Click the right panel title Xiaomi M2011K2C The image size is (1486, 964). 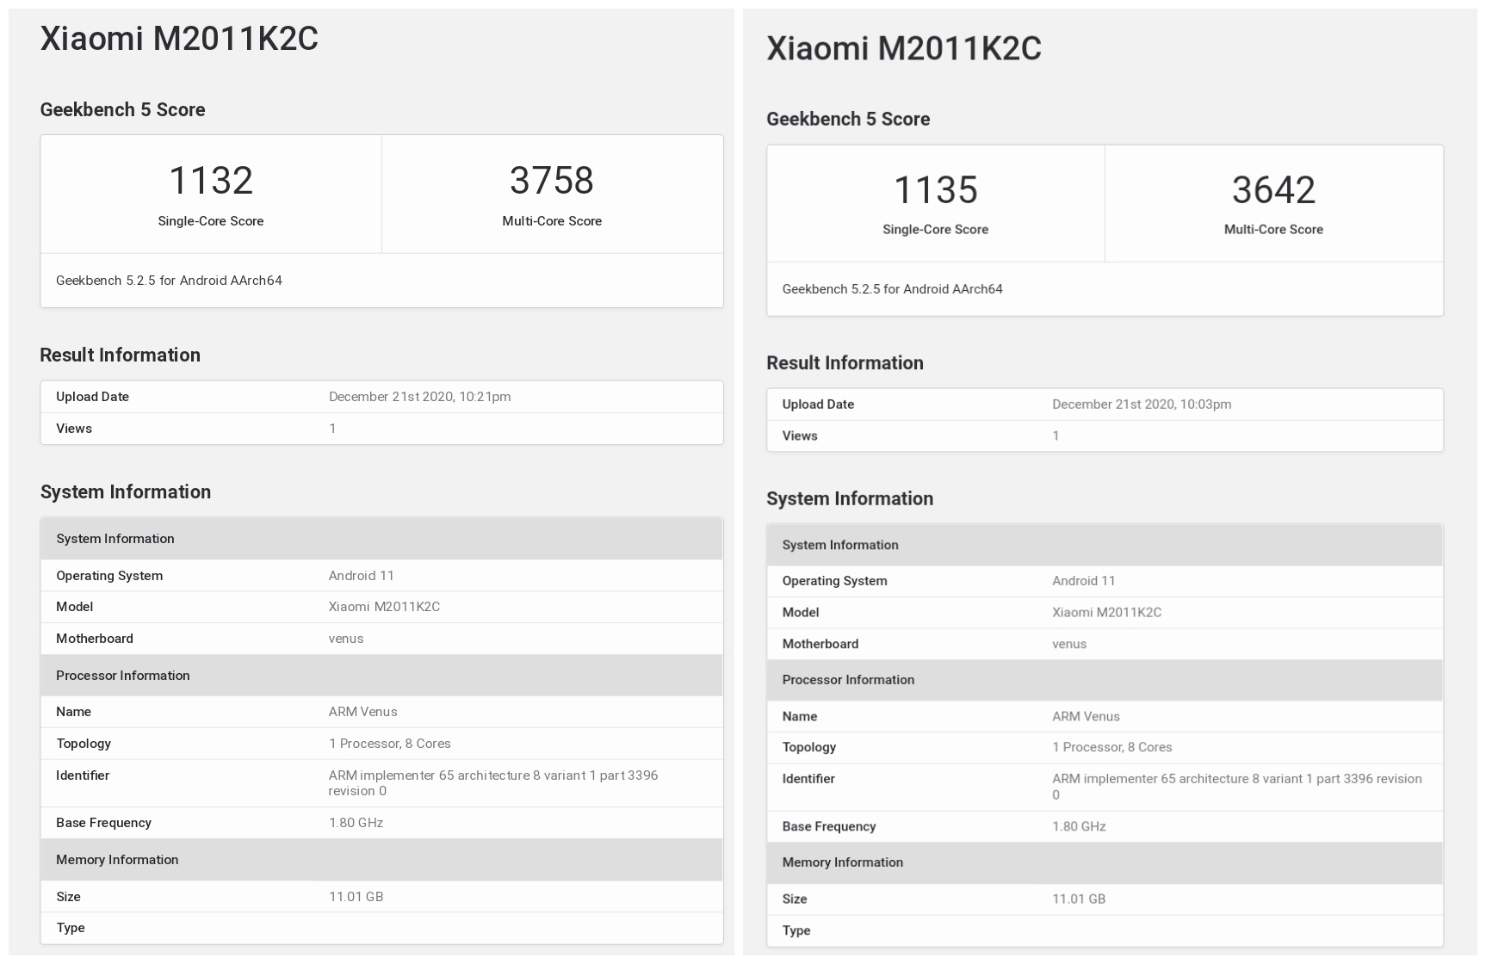[x=904, y=48]
